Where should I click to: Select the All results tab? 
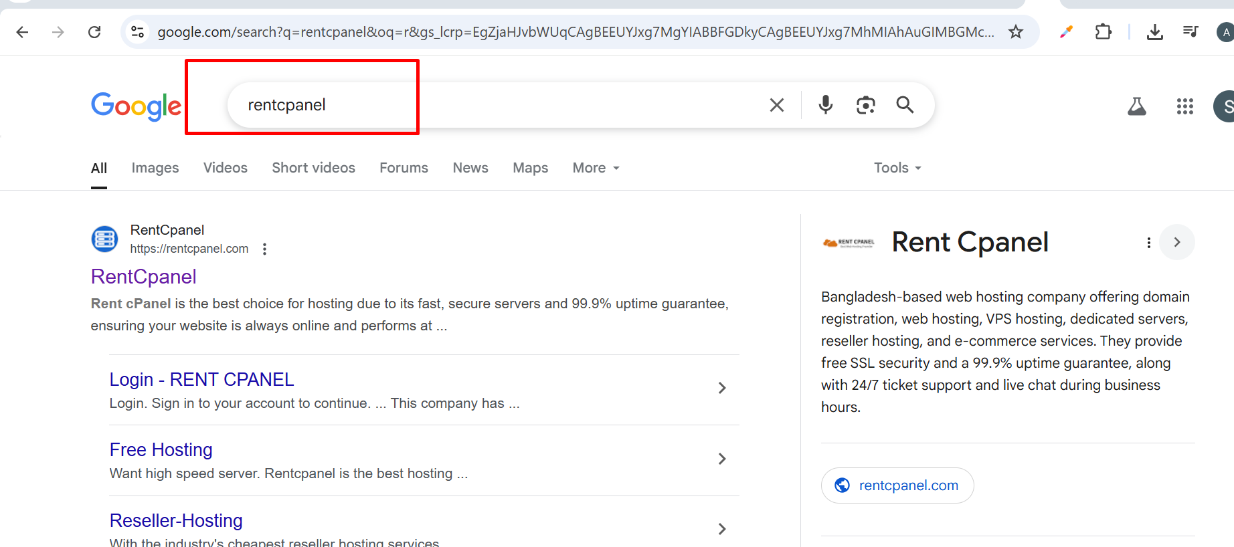click(x=99, y=169)
